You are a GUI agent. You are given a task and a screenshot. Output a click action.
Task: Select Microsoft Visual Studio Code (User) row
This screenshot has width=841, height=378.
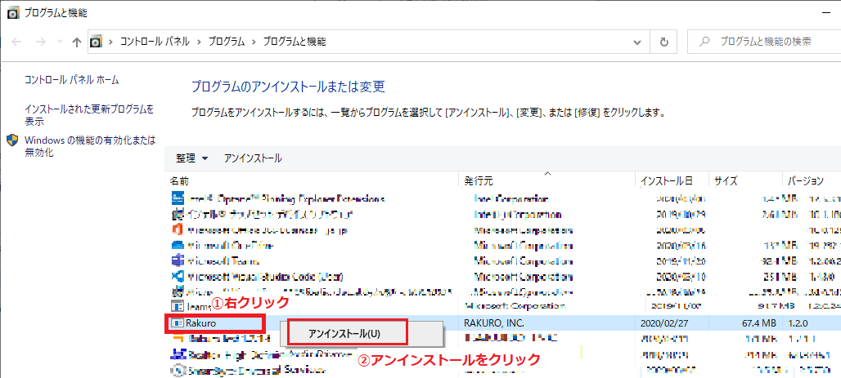(265, 277)
